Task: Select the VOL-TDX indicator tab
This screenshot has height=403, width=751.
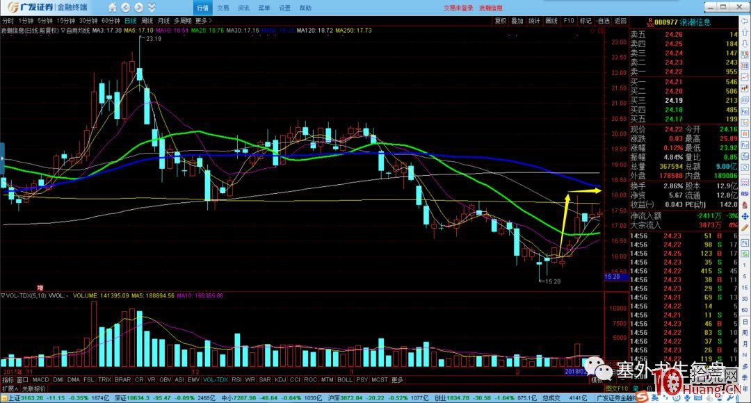Action: 216,379
